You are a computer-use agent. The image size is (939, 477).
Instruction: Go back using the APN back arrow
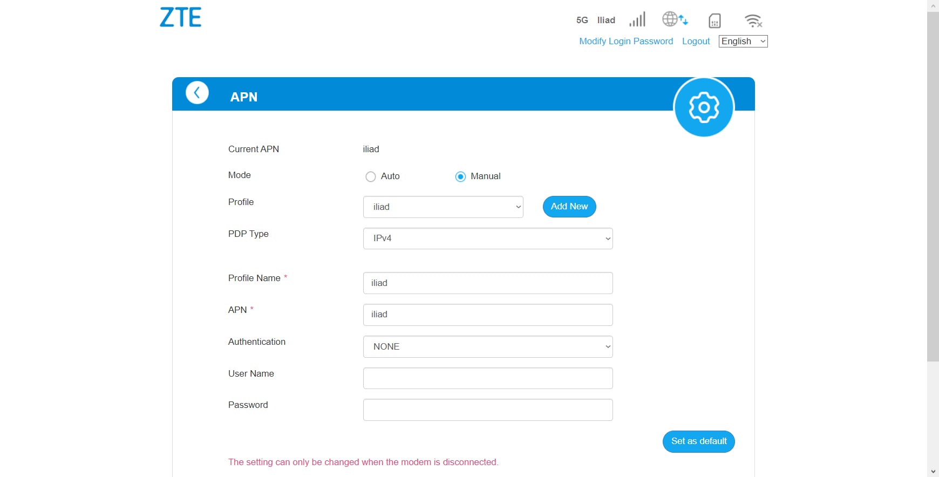point(197,93)
